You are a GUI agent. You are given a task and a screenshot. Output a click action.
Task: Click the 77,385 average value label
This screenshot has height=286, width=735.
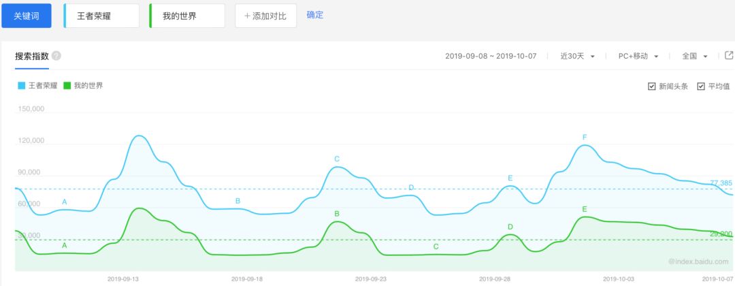pyautogui.click(x=721, y=183)
